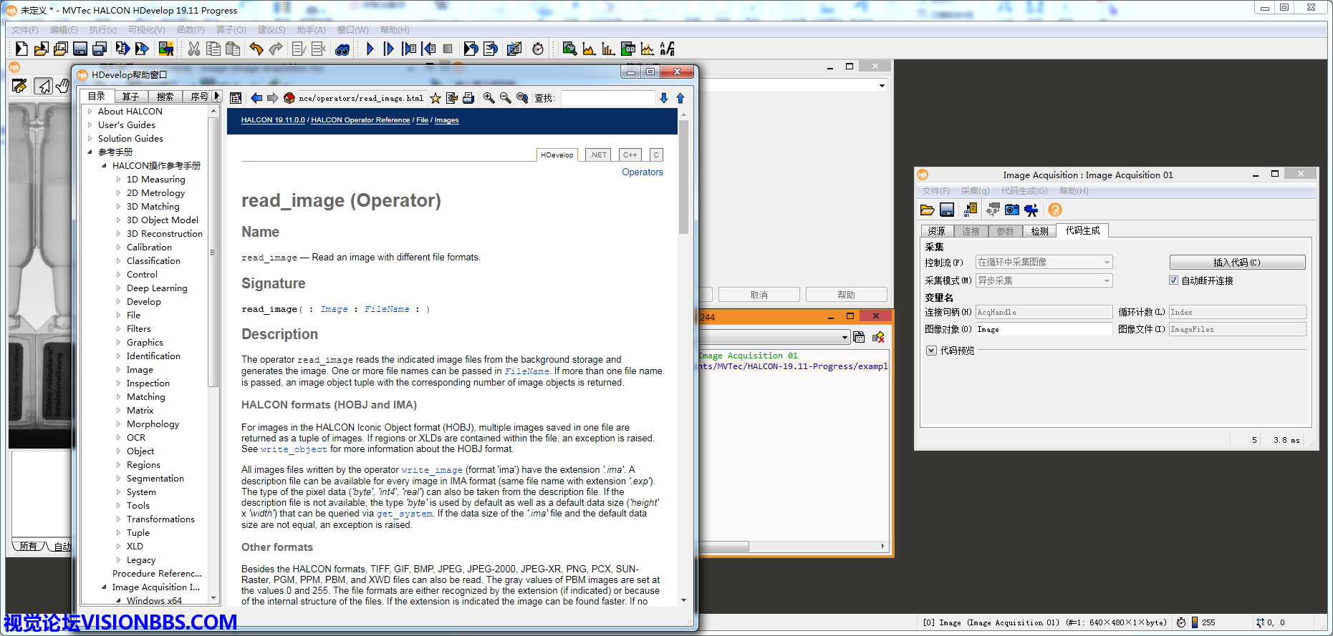The height and width of the screenshot is (636, 1333).
Task: Open the 采集模式 dropdown
Action: [1044, 280]
